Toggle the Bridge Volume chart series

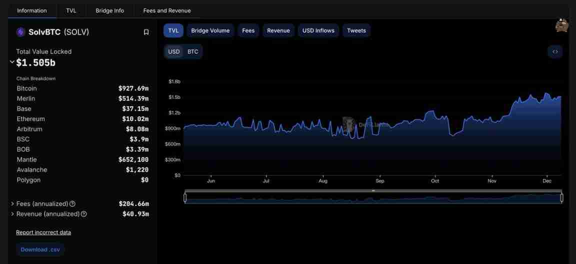(x=210, y=30)
